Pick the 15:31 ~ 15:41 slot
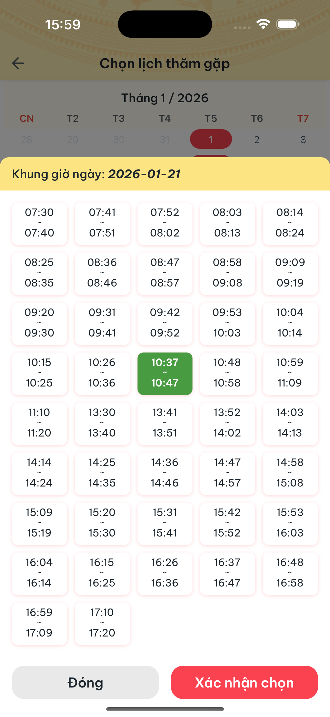The height and width of the screenshot is (717, 330). pyautogui.click(x=165, y=523)
